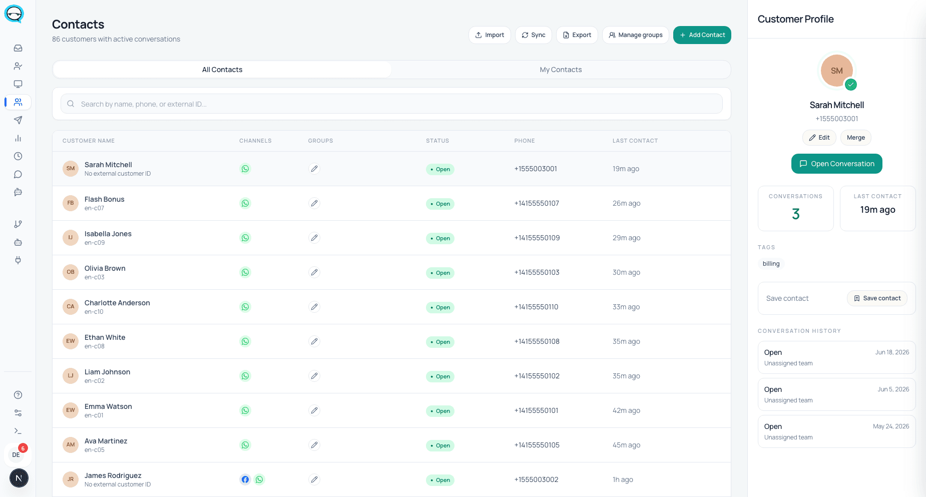Click WhatsApp channel icon for Olivia Brown
This screenshot has height=497, width=926.
click(245, 272)
